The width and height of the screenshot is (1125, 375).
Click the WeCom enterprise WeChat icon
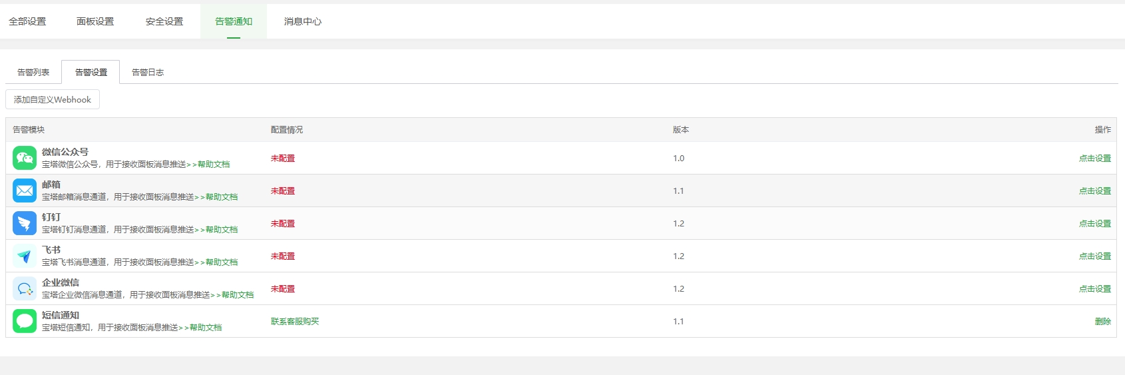pyautogui.click(x=25, y=288)
